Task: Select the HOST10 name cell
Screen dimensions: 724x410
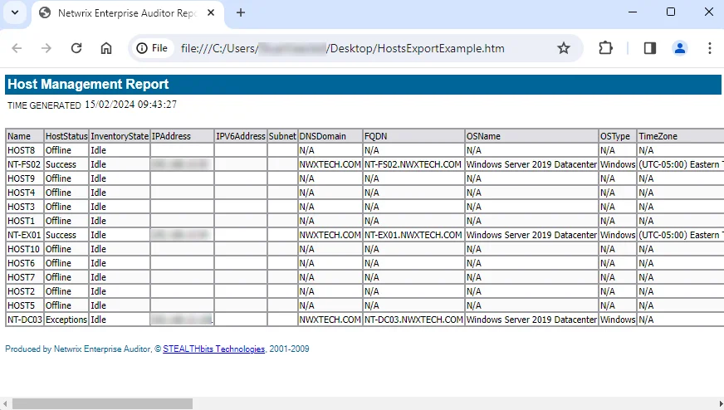Action: pyautogui.click(x=25, y=249)
